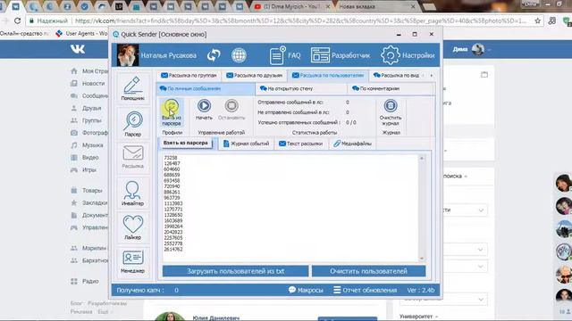Select user ID 73258 in list

click(x=171, y=158)
